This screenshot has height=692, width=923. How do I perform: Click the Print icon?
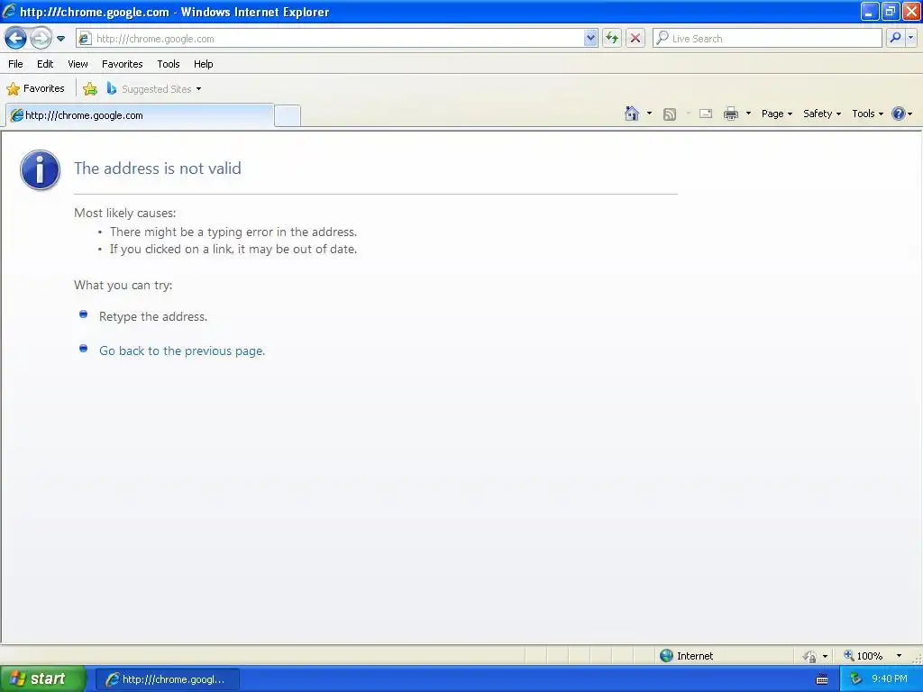tap(730, 114)
